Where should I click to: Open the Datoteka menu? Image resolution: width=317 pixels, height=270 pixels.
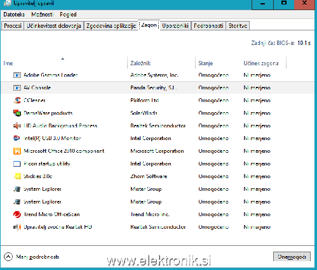click(x=14, y=15)
